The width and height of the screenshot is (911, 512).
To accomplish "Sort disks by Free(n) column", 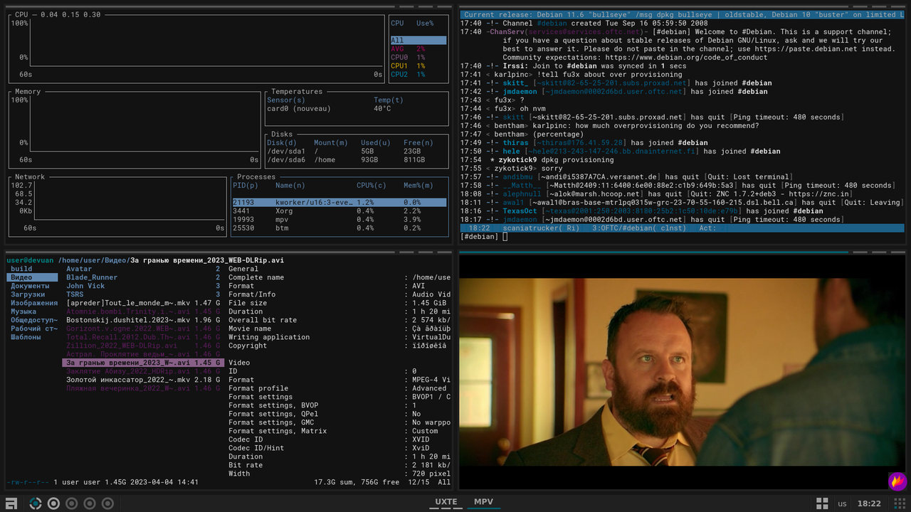I will tap(418, 143).
